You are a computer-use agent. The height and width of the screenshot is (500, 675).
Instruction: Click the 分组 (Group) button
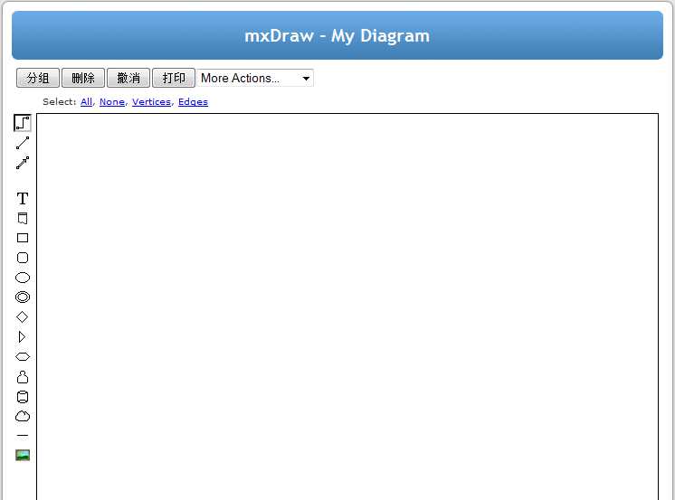38,78
